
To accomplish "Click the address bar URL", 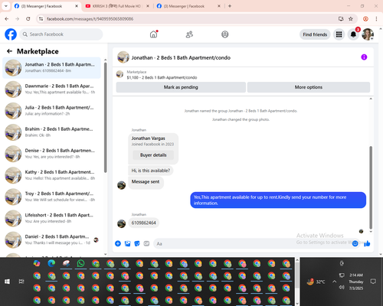I will click(x=90, y=19).
